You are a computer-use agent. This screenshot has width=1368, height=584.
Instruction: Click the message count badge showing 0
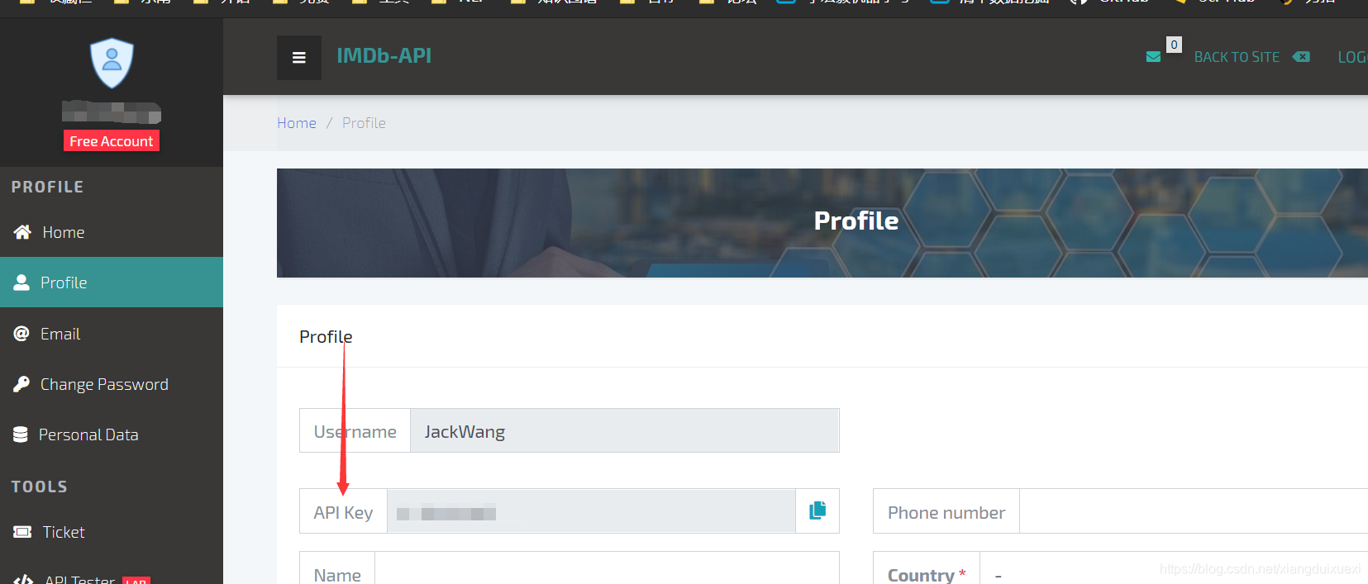pos(1174,45)
